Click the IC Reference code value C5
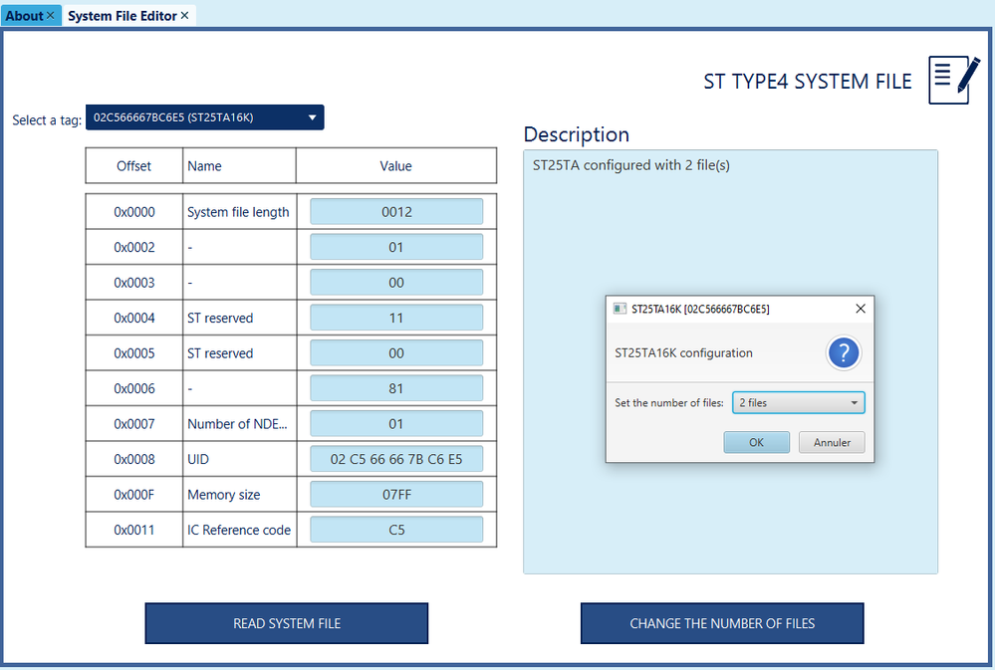Screen dimensions: 995x670 click(396, 530)
